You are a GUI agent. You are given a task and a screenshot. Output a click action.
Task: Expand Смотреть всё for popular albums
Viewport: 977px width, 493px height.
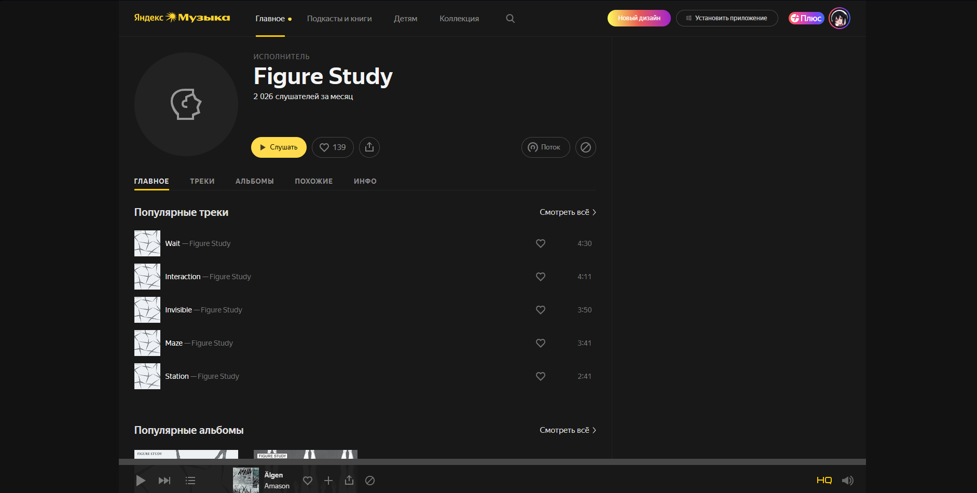pos(568,430)
